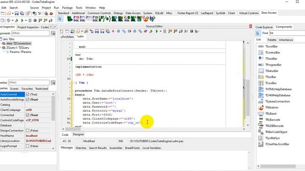This screenshot has height=171, width=305.
Task: Click Components filter input field
Action: [30, 33]
